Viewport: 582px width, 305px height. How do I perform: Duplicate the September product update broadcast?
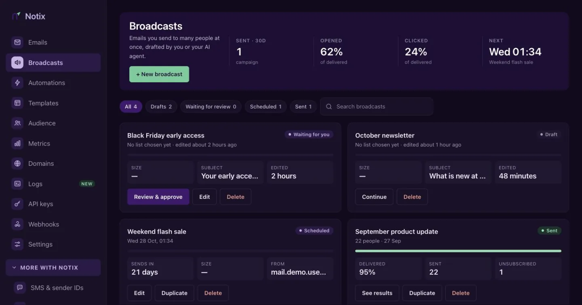(x=422, y=293)
